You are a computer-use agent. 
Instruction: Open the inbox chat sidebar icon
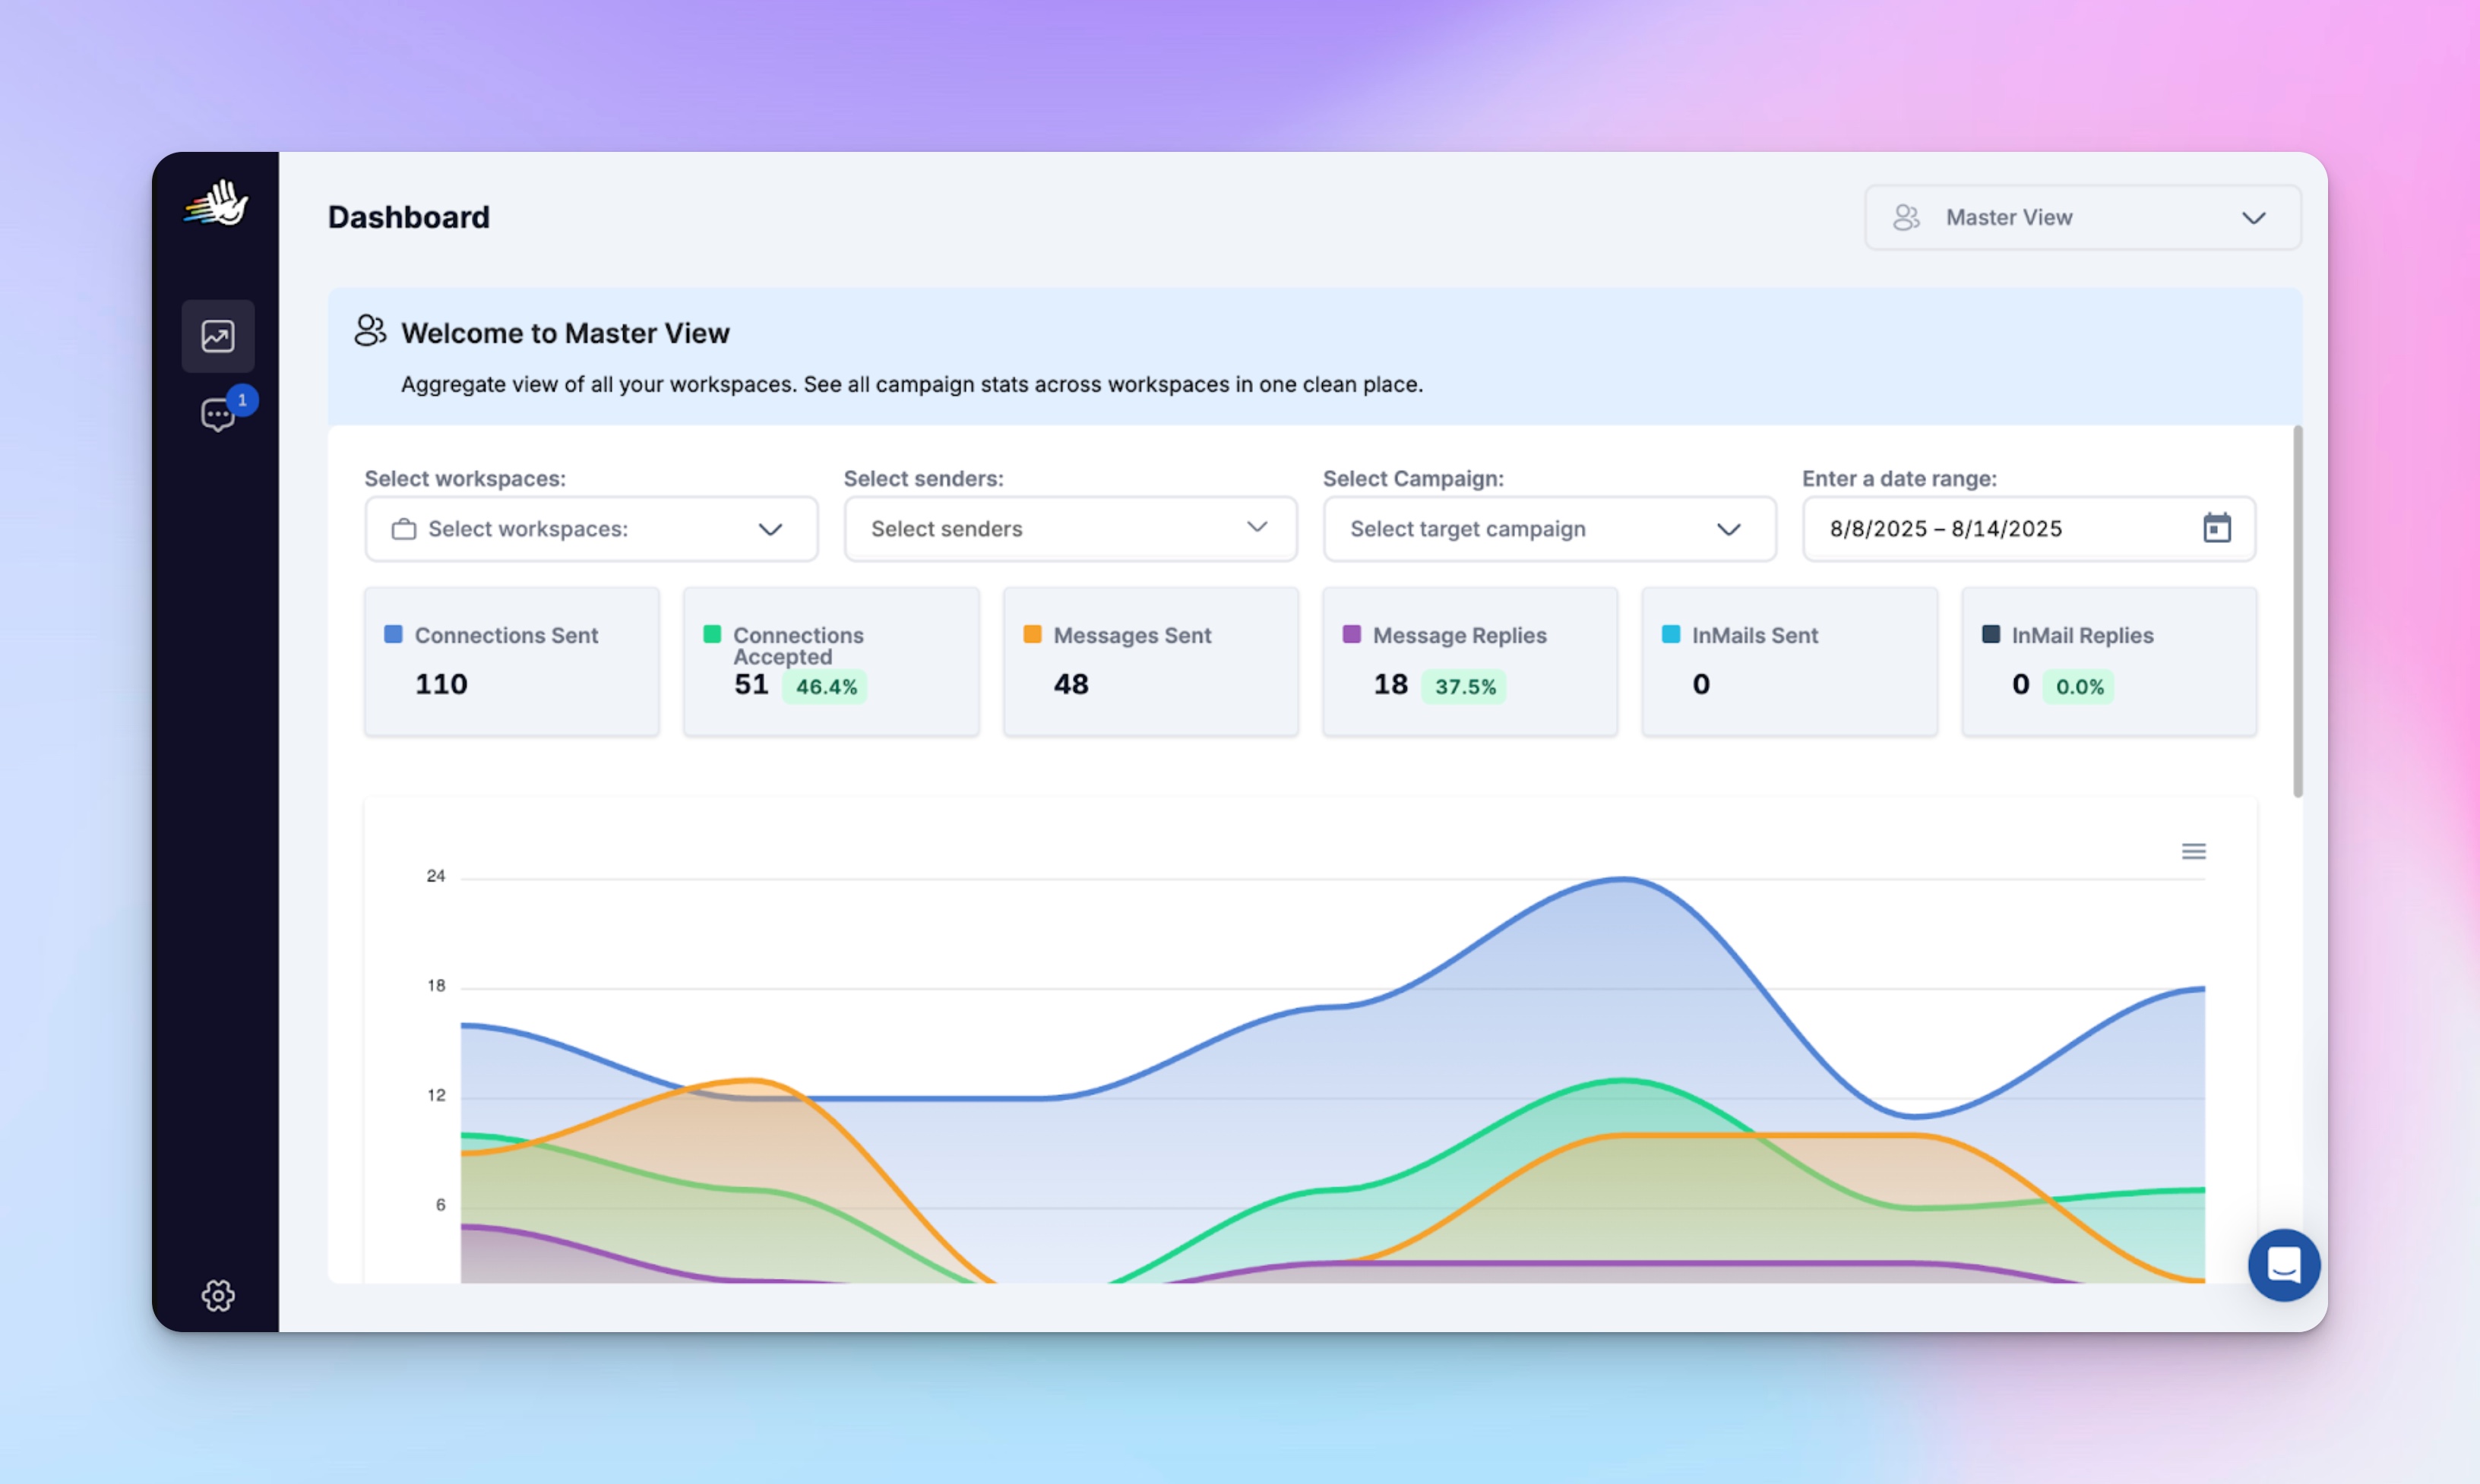[x=217, y=414]
